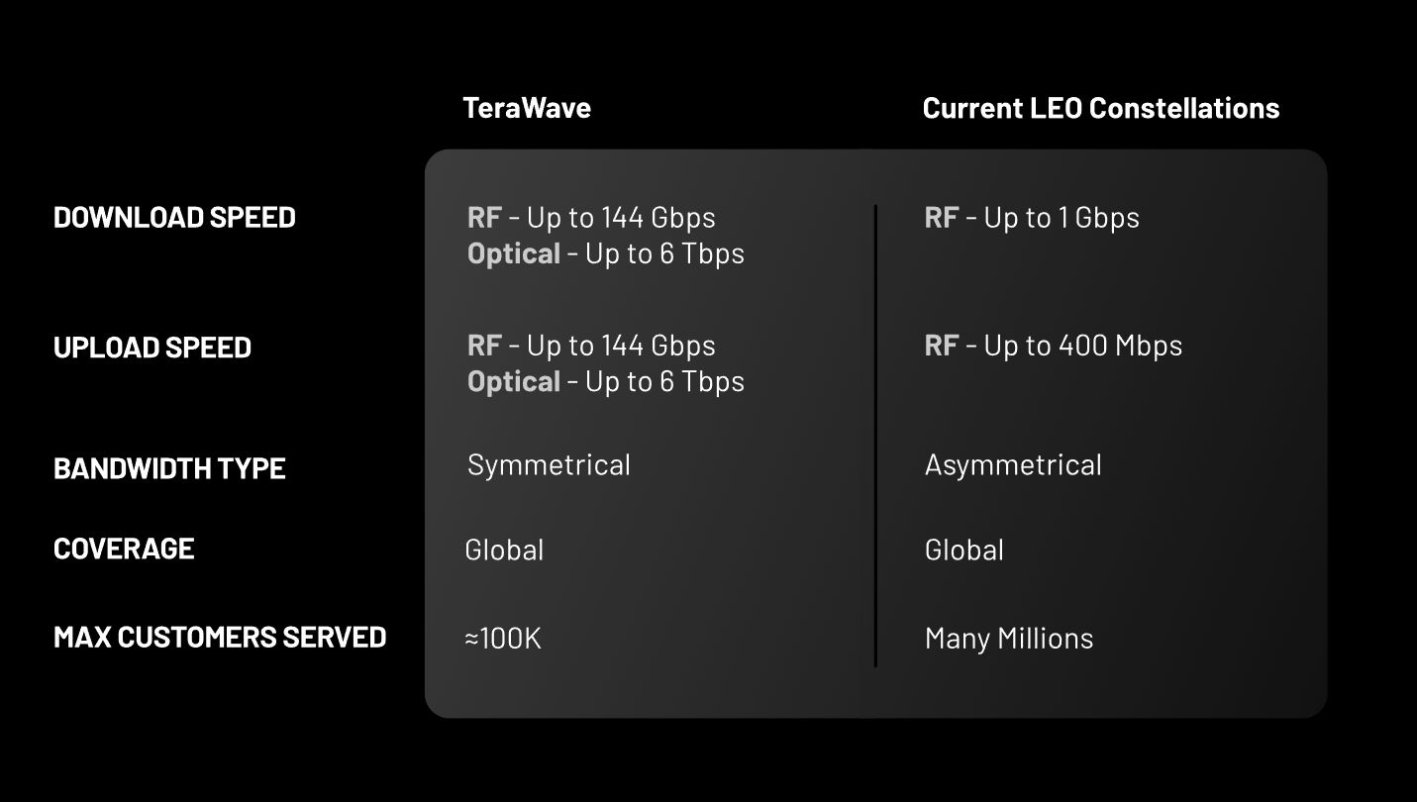Click Global coverage under TeraWave
The image size is (1417, 802).
[504, 551]
